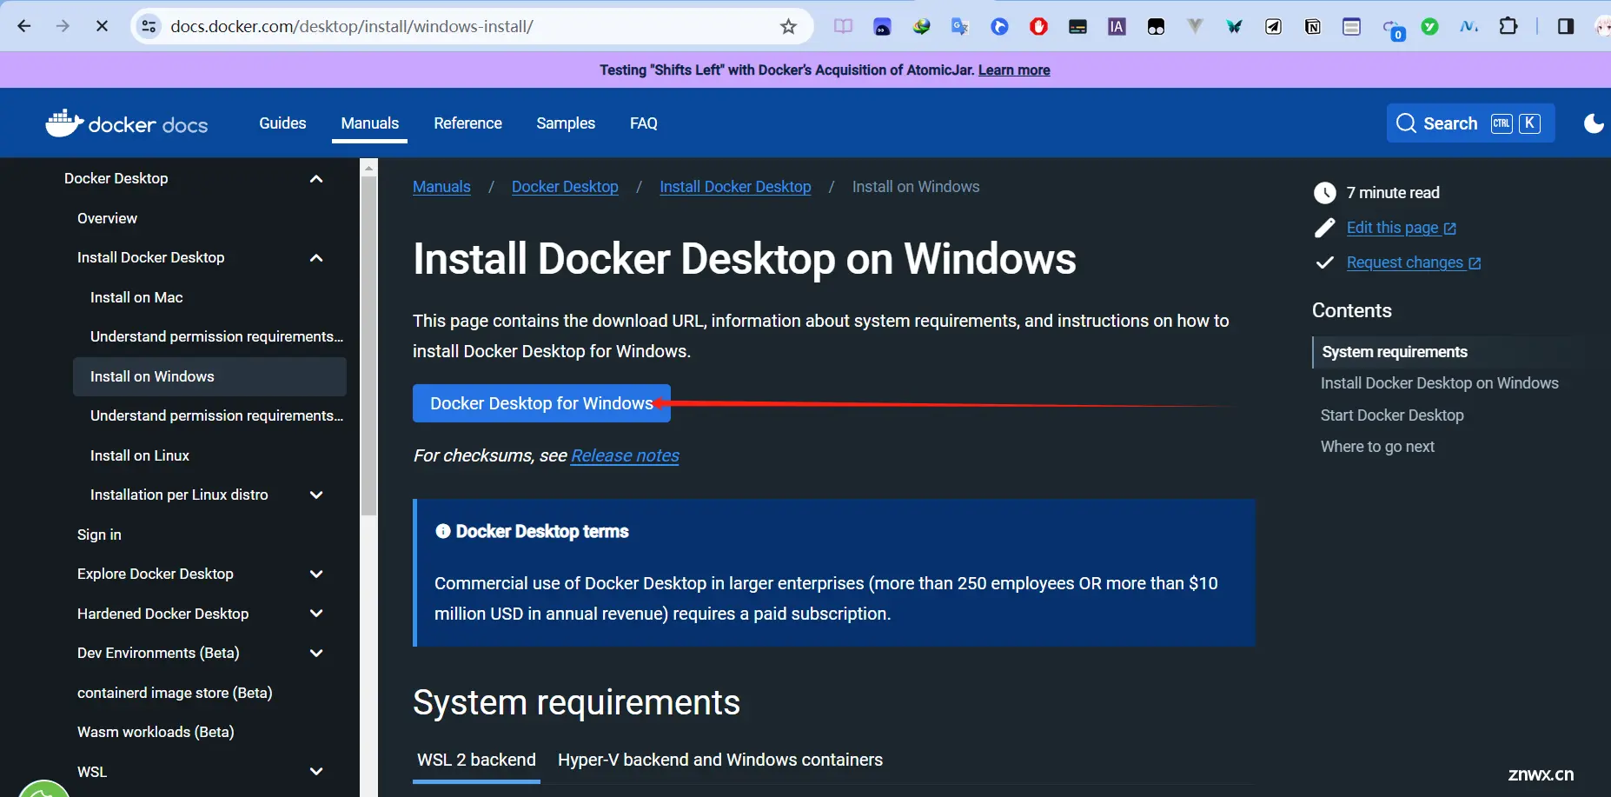Screen dimensions: 1611x797
Task: Open the paper plane extension icon
Action: [1273, 26]
